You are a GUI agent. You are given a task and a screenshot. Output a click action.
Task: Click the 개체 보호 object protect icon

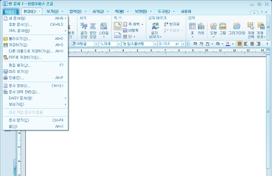[x=261, y=30]
